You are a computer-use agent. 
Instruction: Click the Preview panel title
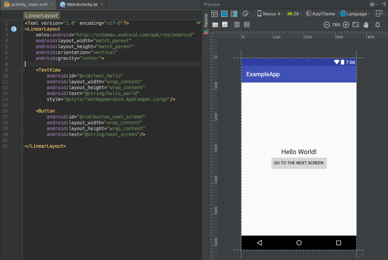[211, 4]
